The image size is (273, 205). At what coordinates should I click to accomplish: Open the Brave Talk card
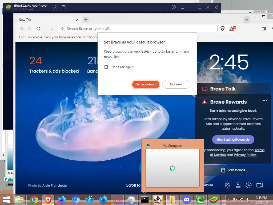[233, 89]
